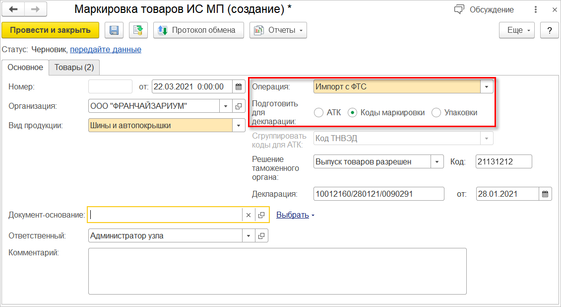Follow the передайте данные link
Viewport: 561px width, 307px height.
coord(106,50)
